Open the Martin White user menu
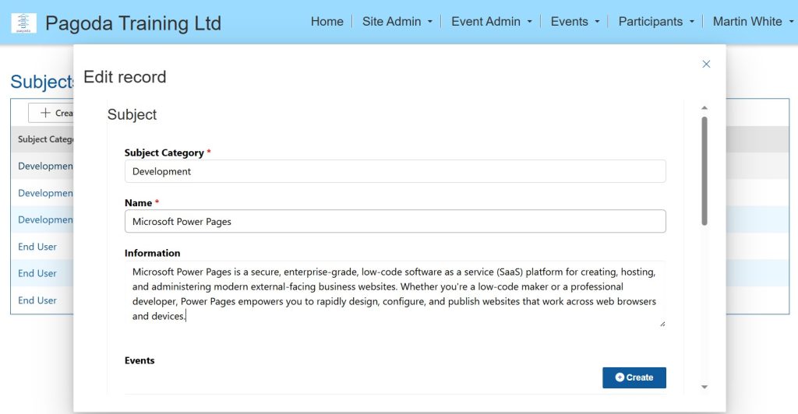798x414 pixels. point(754,21)
